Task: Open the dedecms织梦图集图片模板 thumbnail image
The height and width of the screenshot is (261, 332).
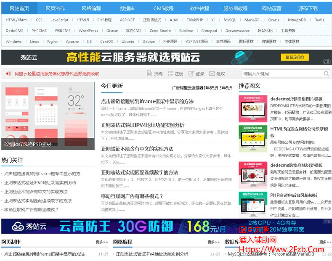Action: click(x=253, y=109)
